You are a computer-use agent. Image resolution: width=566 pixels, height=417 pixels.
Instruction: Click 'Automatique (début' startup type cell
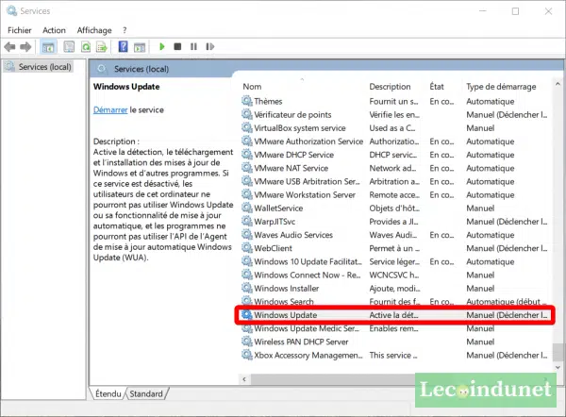tap(506, 302)
